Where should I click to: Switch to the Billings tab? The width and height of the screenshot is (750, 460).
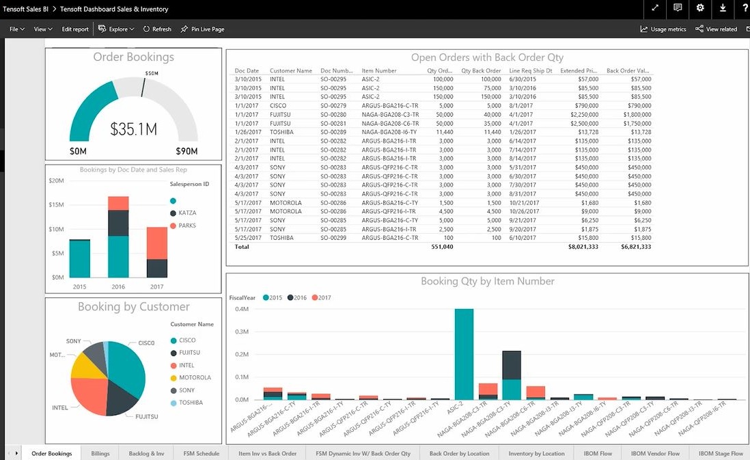(x=100, y=453)
